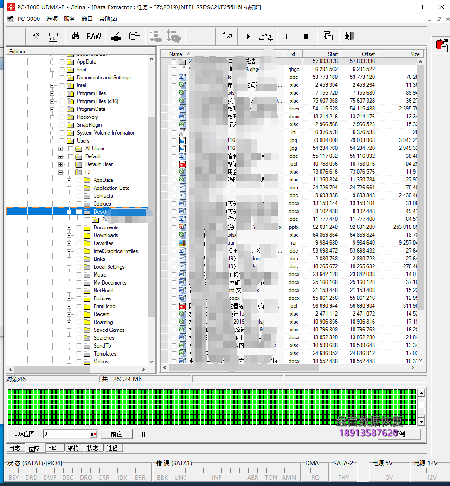Click the PC-3000 app icon in menu bar
Screen dimensions: 450x486
(x=11, y=19)
